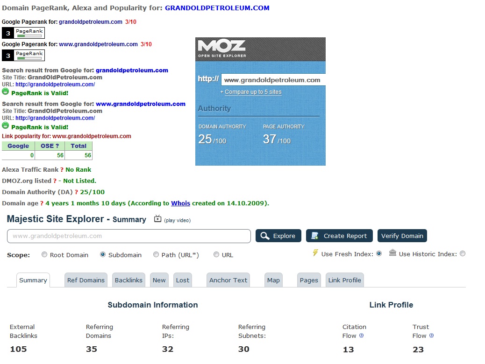Viewport: 485px width, 364px height.
Task: Click the MOZ Open Site Explorer logo
Action: click(x=222, y=49)
